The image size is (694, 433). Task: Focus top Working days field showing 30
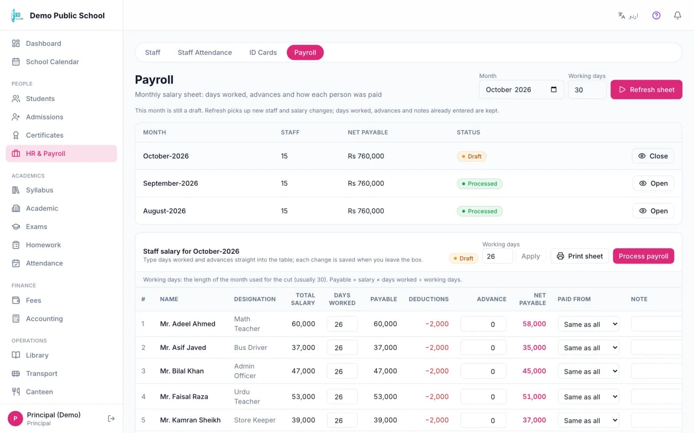click(x=587, y=90)
